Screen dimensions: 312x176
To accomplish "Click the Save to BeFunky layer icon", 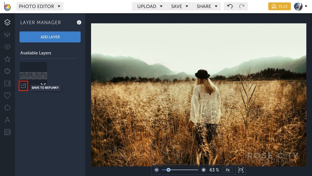I will pyautogui.click(x=23, y=86).
